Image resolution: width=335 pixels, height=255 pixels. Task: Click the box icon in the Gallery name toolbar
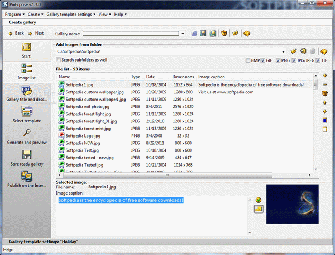224,34
